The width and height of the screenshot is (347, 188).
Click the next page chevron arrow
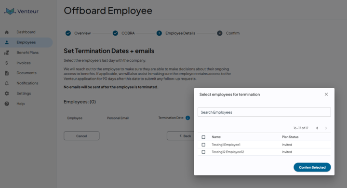coord(326,128)
